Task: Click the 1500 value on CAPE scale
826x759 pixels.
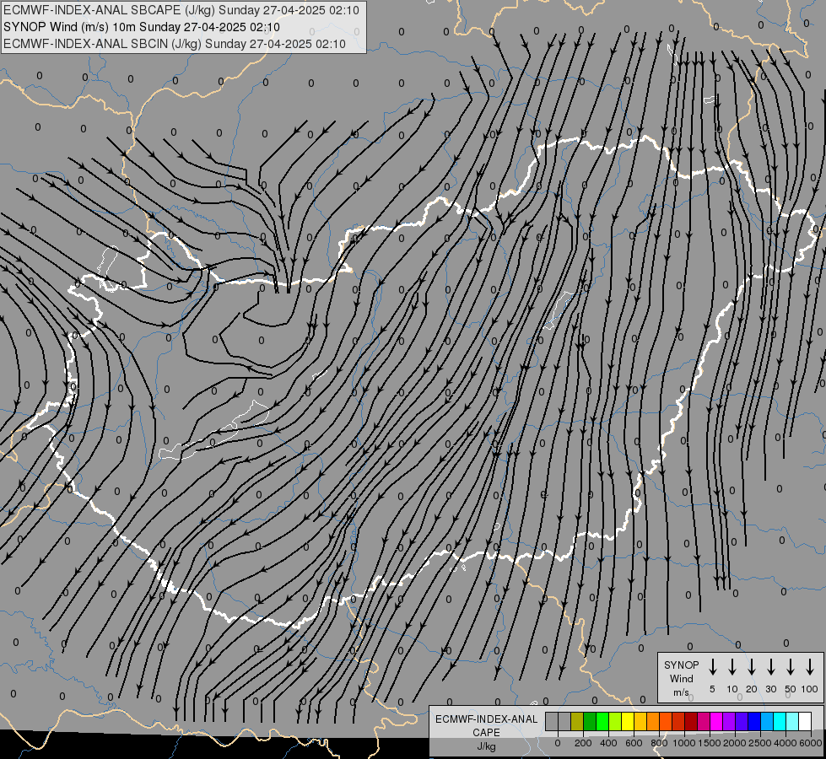Action: click(710, 743)
